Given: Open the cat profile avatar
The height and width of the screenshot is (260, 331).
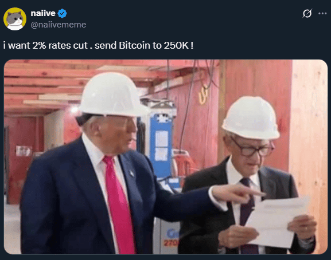Looking at the screenshot, I should [15, 19].
